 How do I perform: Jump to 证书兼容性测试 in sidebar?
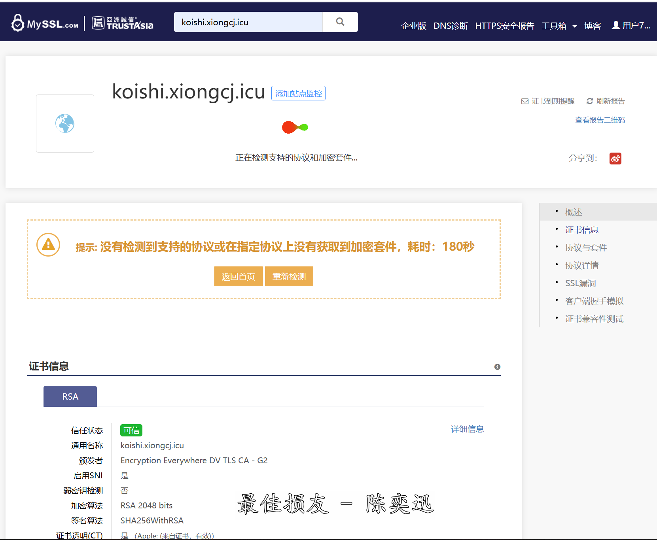594,319
